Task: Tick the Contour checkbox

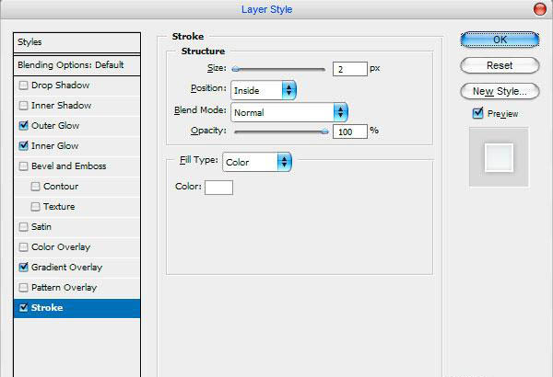Action: tap(35, 187)
